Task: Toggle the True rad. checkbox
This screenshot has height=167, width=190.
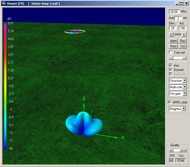Action: pos(171,52)
